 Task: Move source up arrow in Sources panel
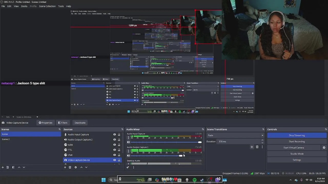pyautogui.click(x=81, y=167)
